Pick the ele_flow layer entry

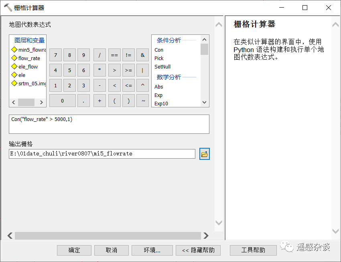28,67
